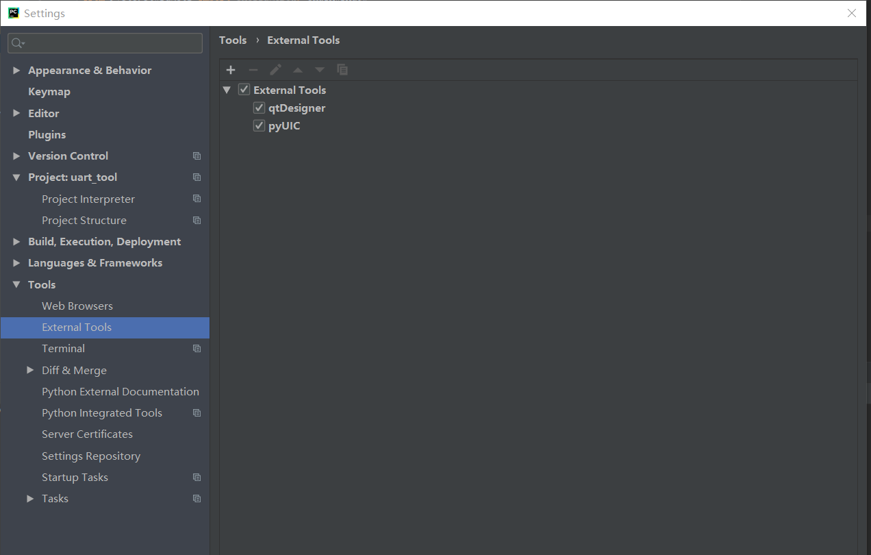Select Project: uart_tool category
The image size is (871, 555).
(x=73, y=177)
